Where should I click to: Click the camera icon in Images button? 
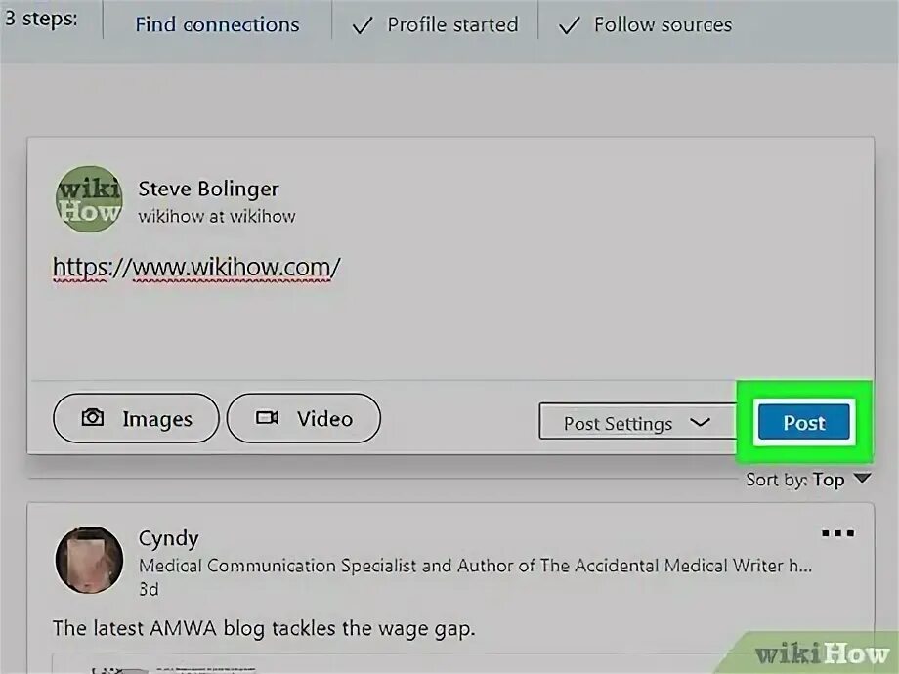pos(93,418)
